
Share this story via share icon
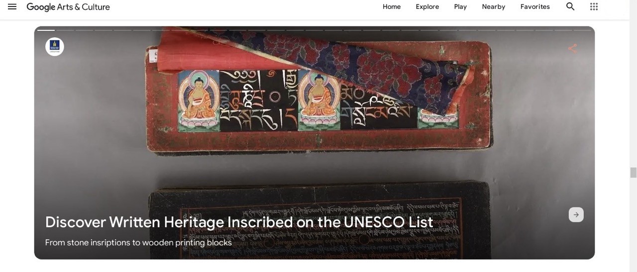pos(572,48)
